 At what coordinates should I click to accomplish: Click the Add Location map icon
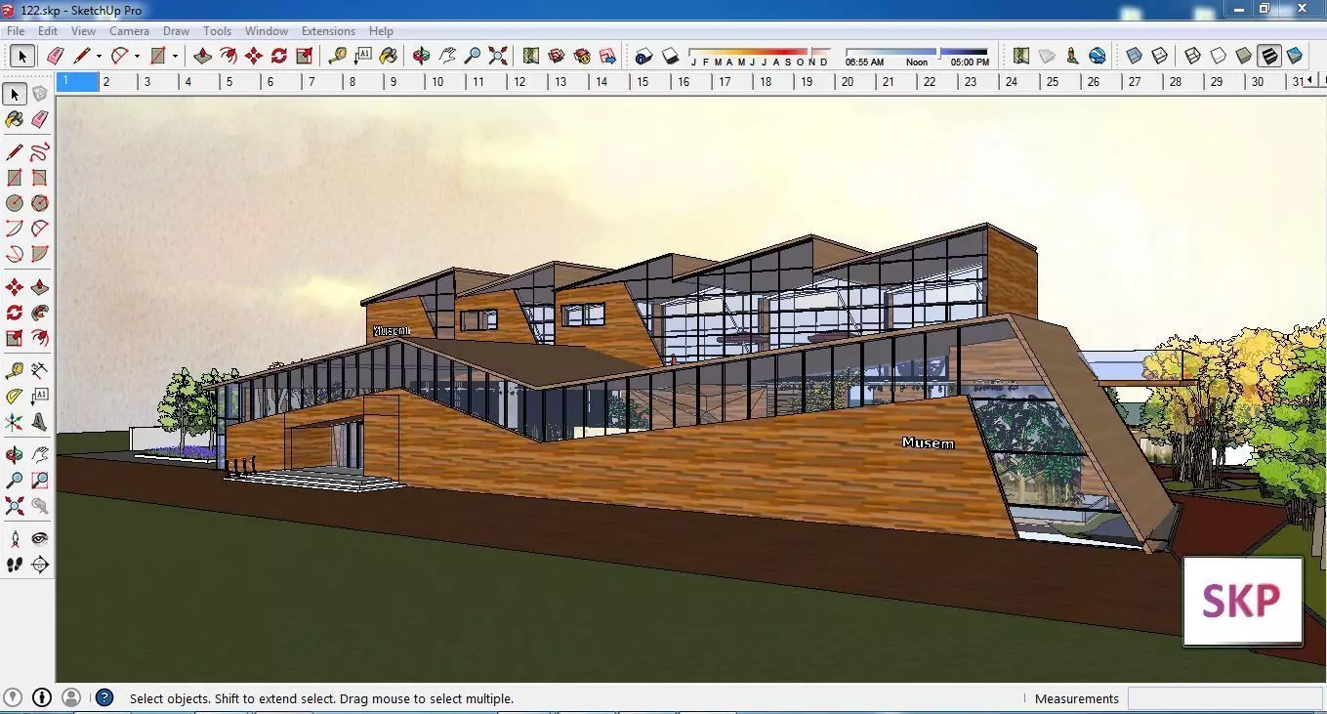[x=1021, y=56]
